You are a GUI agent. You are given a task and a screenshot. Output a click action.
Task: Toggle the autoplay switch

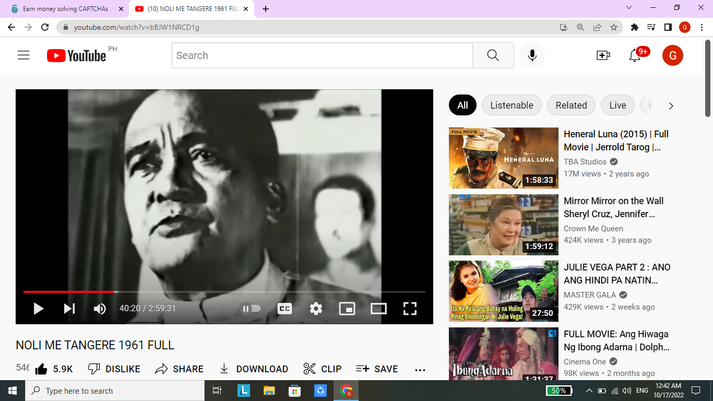tap(251, 309)
